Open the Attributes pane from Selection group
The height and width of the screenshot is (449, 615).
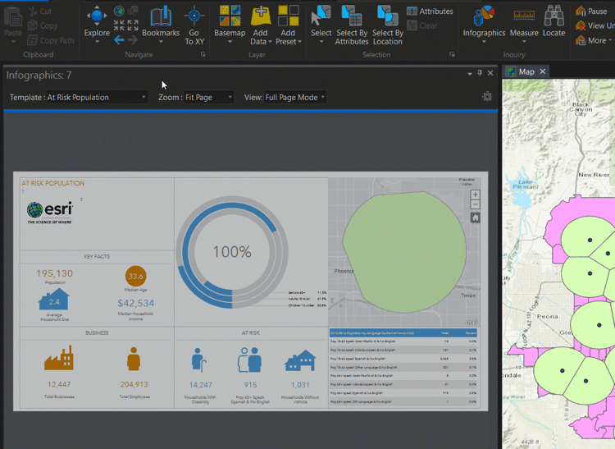pyautogui.click(x=430, y=11)
